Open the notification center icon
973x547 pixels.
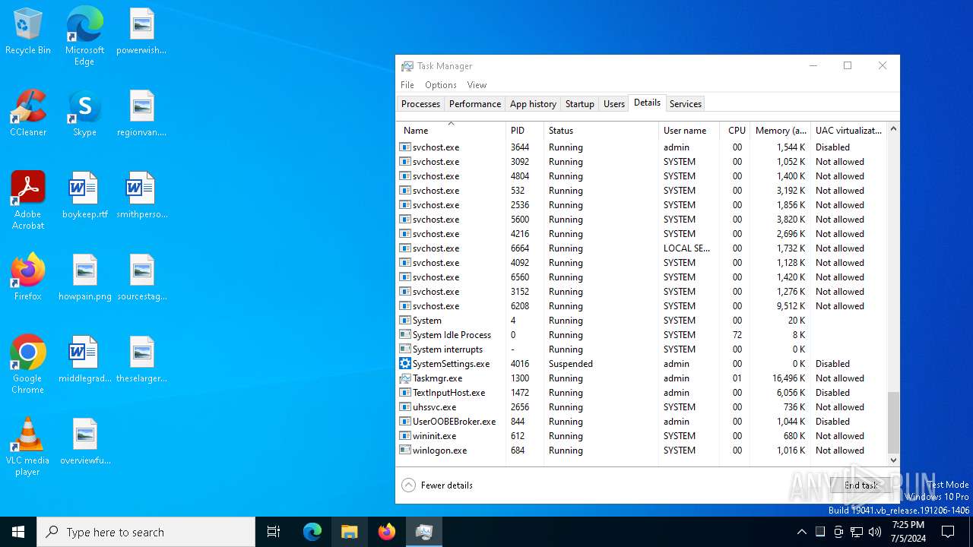(948, 532)
